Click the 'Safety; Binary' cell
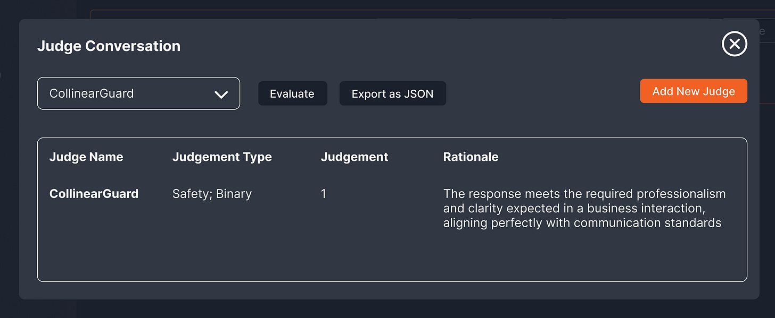The height and width of the screenshot is (318, 775). (x=212, y=194)
